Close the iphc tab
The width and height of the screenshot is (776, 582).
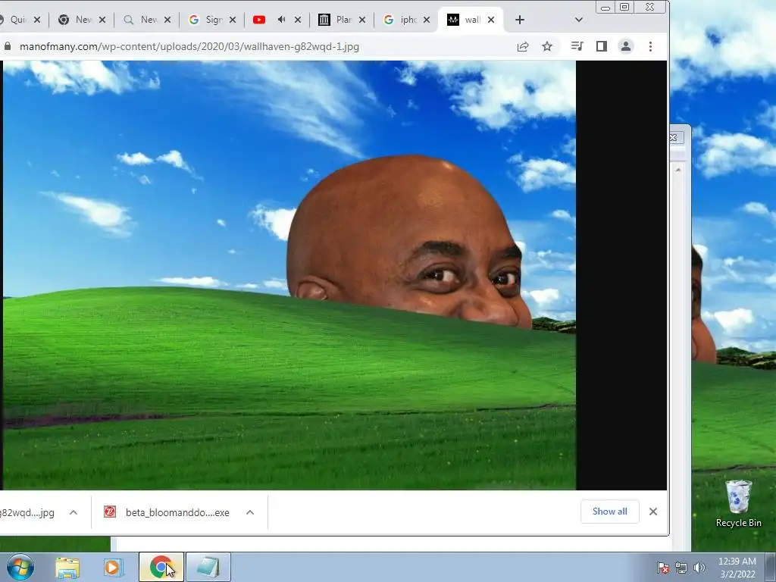coord(427,20)
